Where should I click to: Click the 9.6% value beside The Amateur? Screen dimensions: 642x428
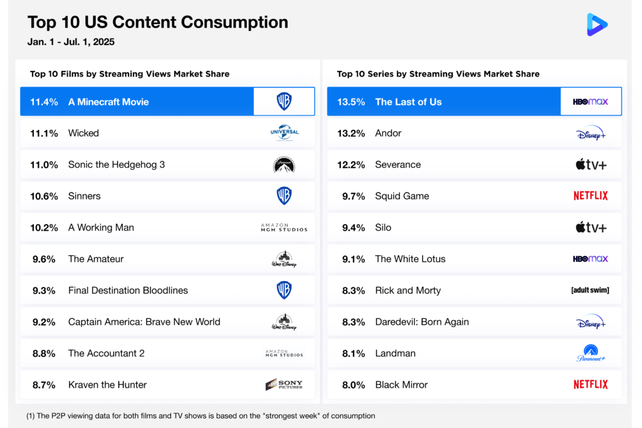click(x=44, y=259)
